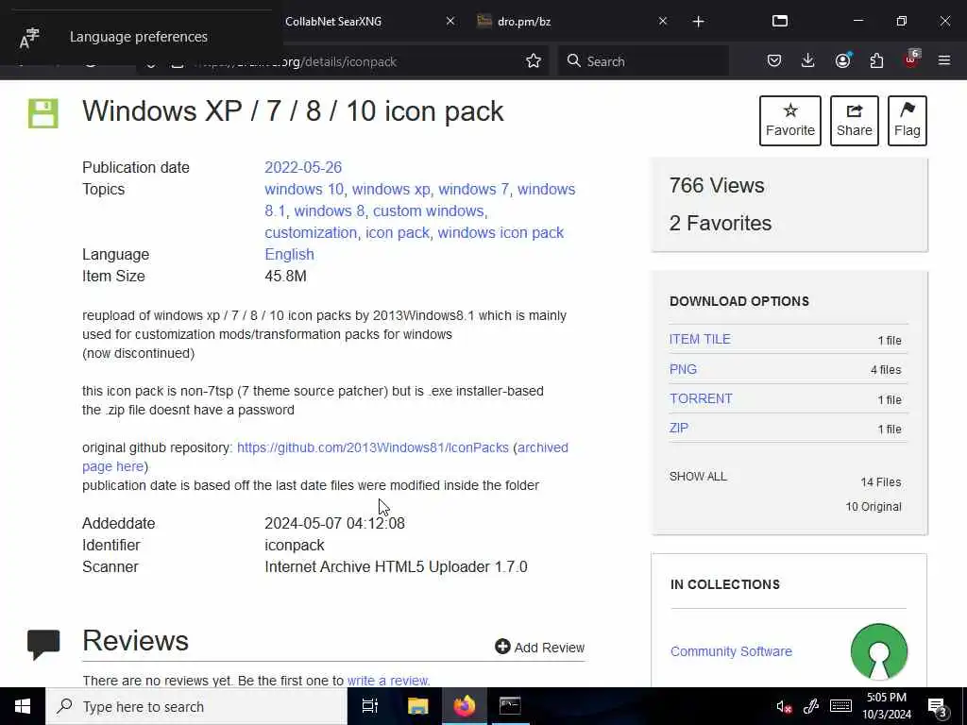Switch to the CollabNet SearXNG tab
967x725 pixels.
333,21
